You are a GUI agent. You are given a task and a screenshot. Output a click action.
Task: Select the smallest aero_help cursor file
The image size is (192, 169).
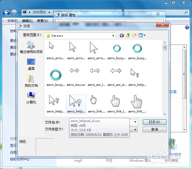click(x=137, y=78)
